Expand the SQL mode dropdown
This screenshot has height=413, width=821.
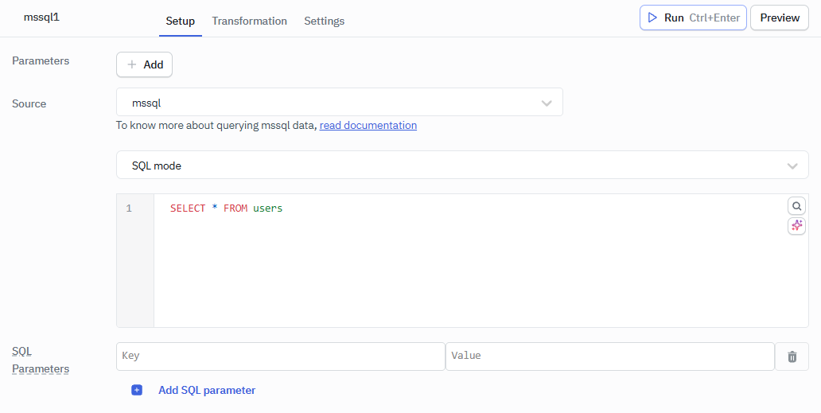(x=461, y=166)
